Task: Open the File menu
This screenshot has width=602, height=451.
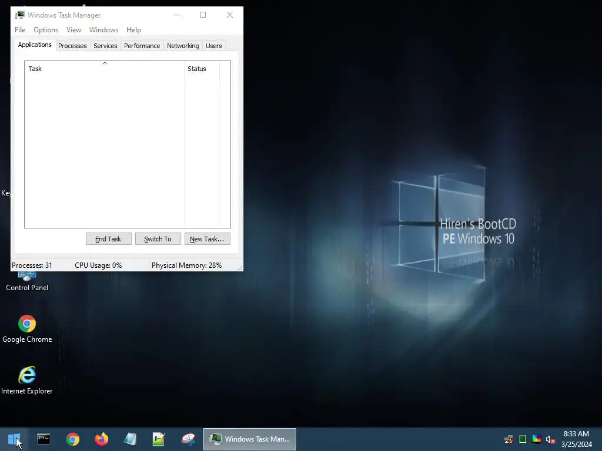Action: [x=20, y=30]
